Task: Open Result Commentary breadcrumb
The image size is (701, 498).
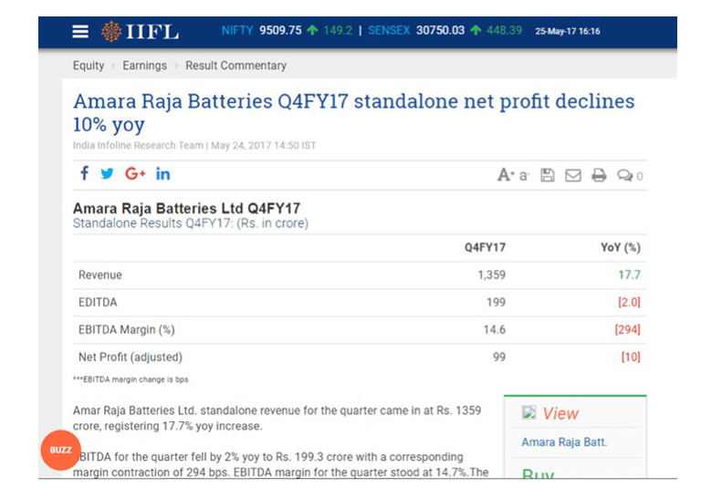Action: pyautogui.click(x=236, y=66)
